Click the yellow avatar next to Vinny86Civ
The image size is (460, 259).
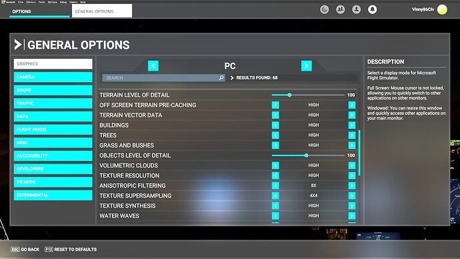[442, 10]
